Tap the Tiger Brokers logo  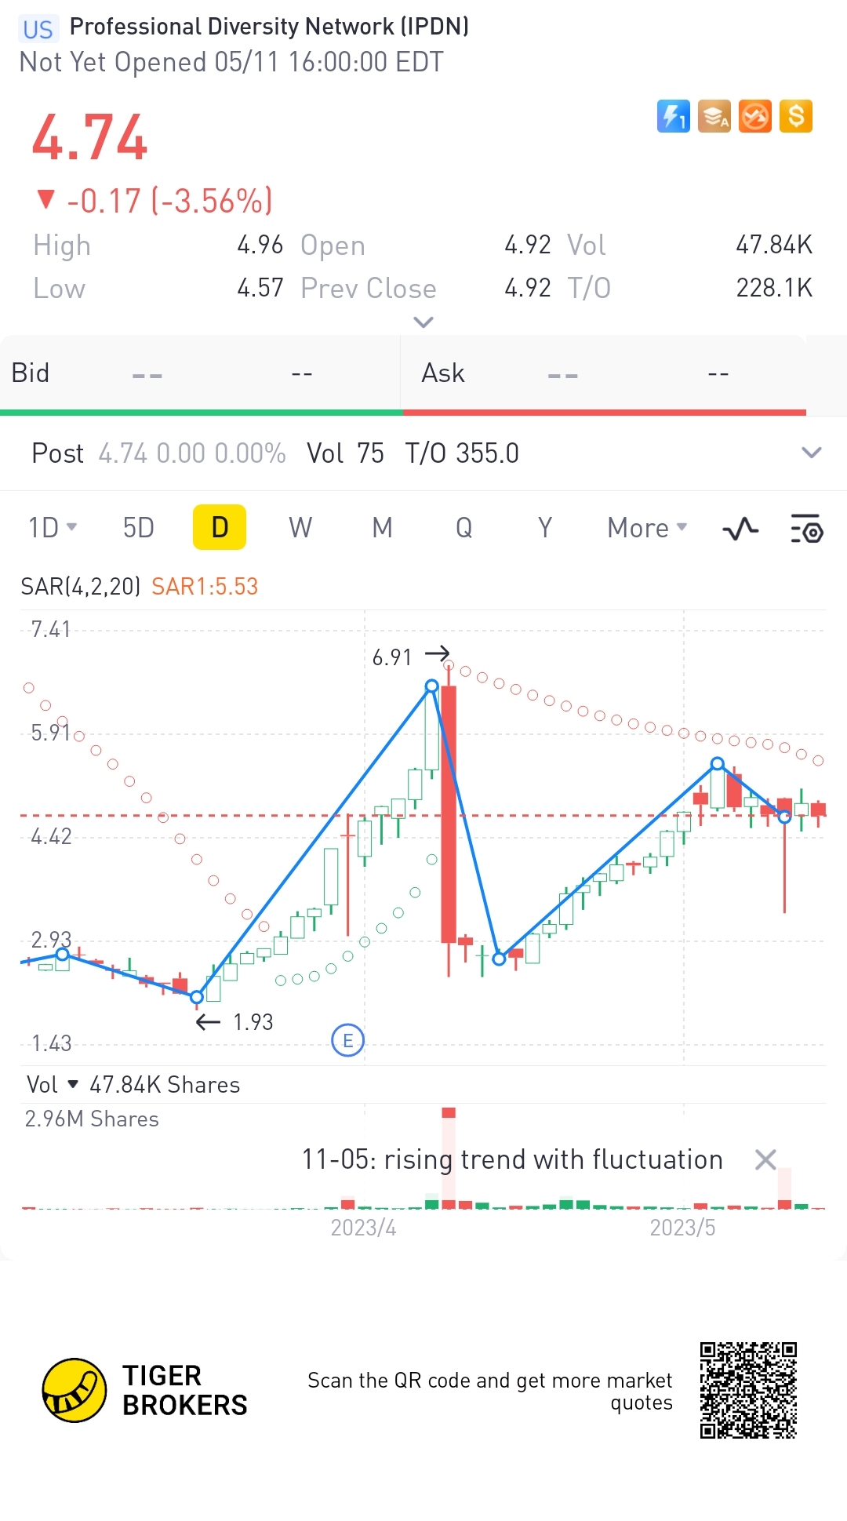tap(75, 1390)
